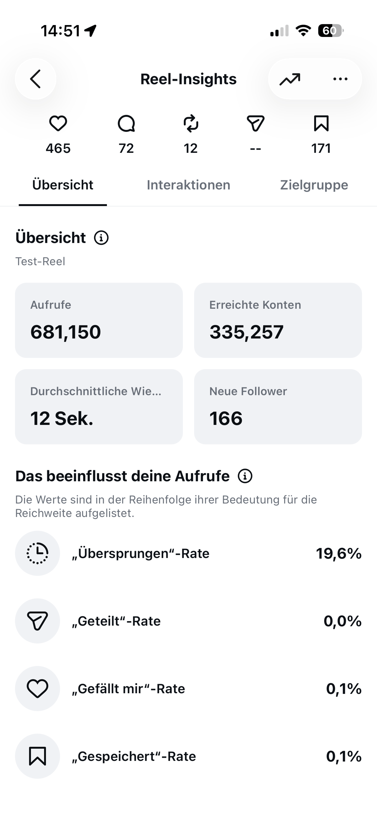
Task: Tap the bookmark saves icon showing 171
Action: (321, 123)
